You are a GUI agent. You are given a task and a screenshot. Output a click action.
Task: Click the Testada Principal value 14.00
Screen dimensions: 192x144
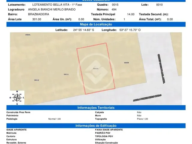point(131,14)
